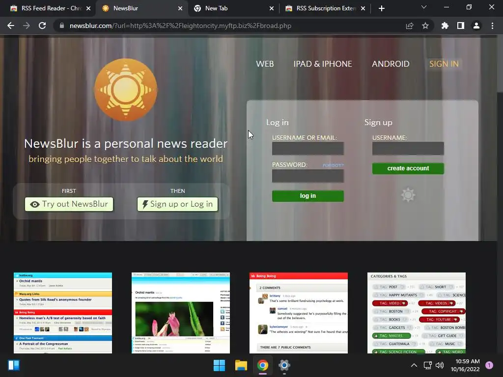The image size is (503, 377).
Task: Open the WEB navigation item
Action: pyautogui.click(x=265, y=64)
